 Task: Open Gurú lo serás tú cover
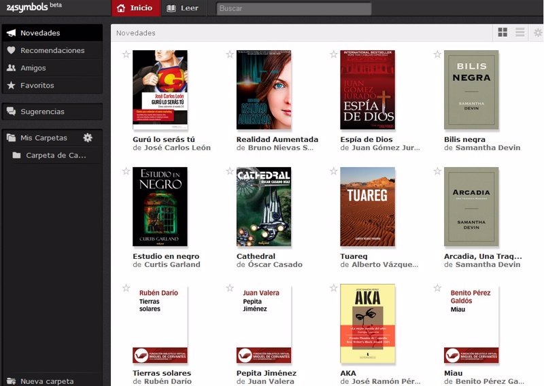pyautogui.click(x=160, y=90)
